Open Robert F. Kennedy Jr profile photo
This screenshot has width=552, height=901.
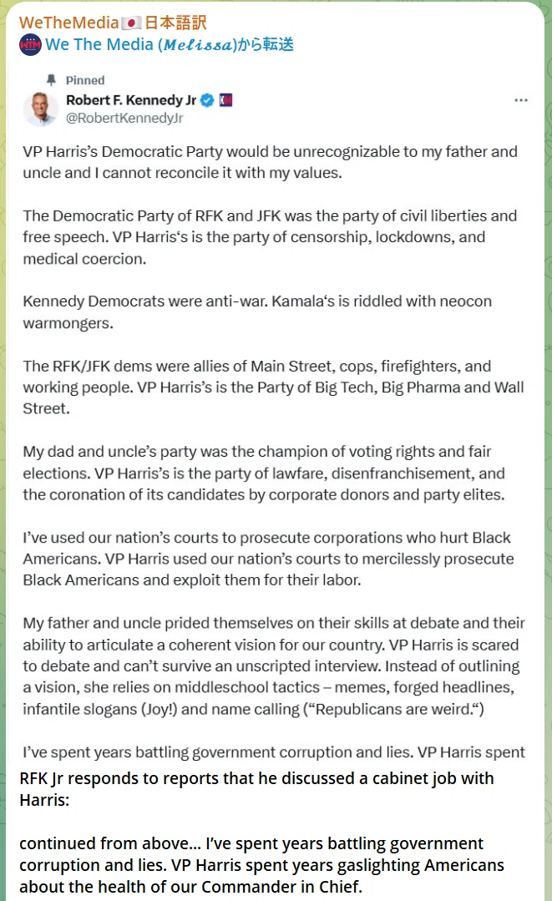(x=41, y=109)
